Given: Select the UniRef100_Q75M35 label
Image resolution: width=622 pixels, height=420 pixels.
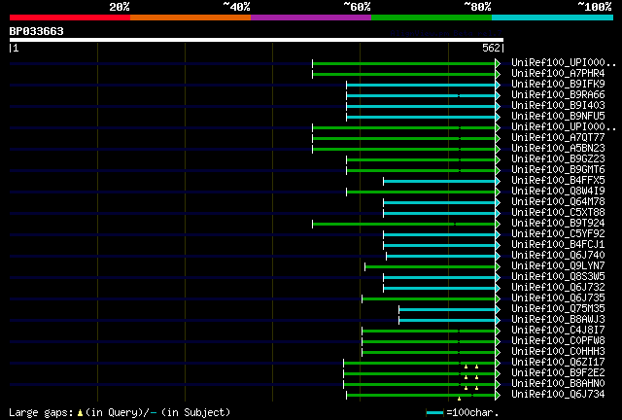Looking at the screenshot, I should pyautogui.click(x=558, y=309).
